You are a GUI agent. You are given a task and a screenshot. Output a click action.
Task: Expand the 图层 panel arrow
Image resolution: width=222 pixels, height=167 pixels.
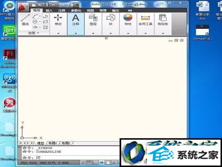tap(93, 33)
